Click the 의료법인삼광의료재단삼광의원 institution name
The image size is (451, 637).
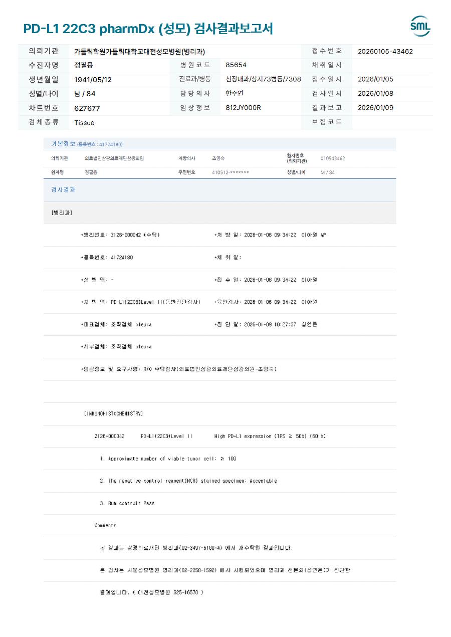[114, 158]
